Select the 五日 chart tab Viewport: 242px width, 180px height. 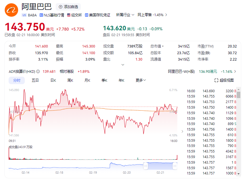pos(35,80)
